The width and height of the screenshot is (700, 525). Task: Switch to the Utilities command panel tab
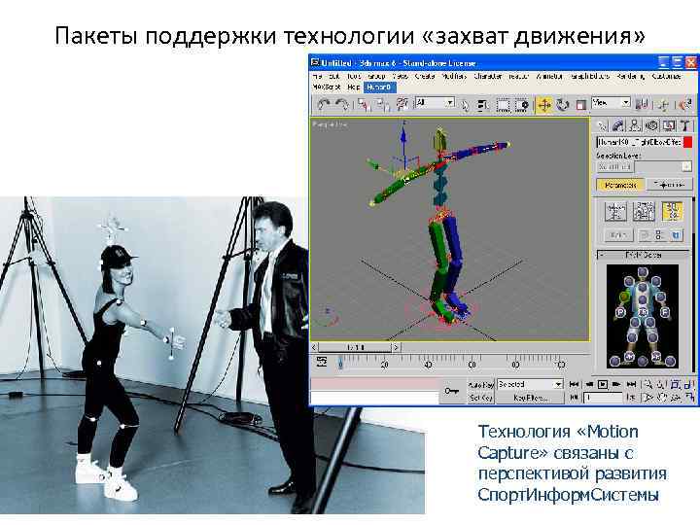[x=684, y=125]
